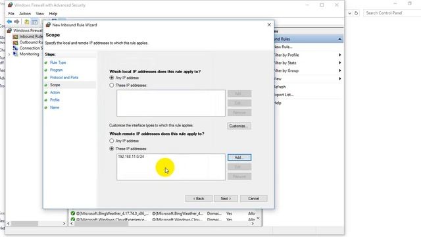
Task: Click the Connection Security Rules tree icon
Action: click(15, 48)
